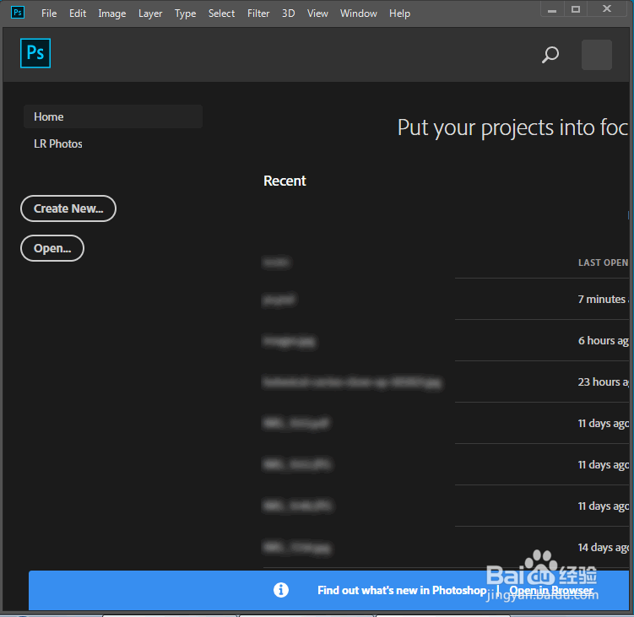
Task: Click the Create New... button
Action: click(68, 208)
